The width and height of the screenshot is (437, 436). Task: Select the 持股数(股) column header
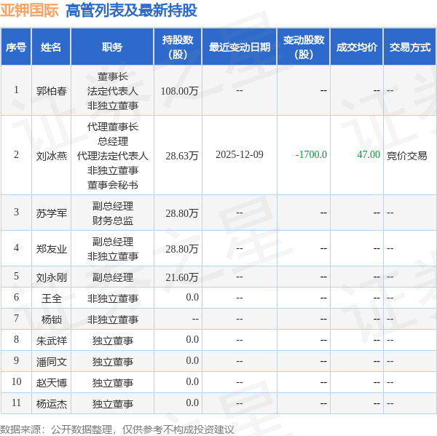click(x=178, y=47)
